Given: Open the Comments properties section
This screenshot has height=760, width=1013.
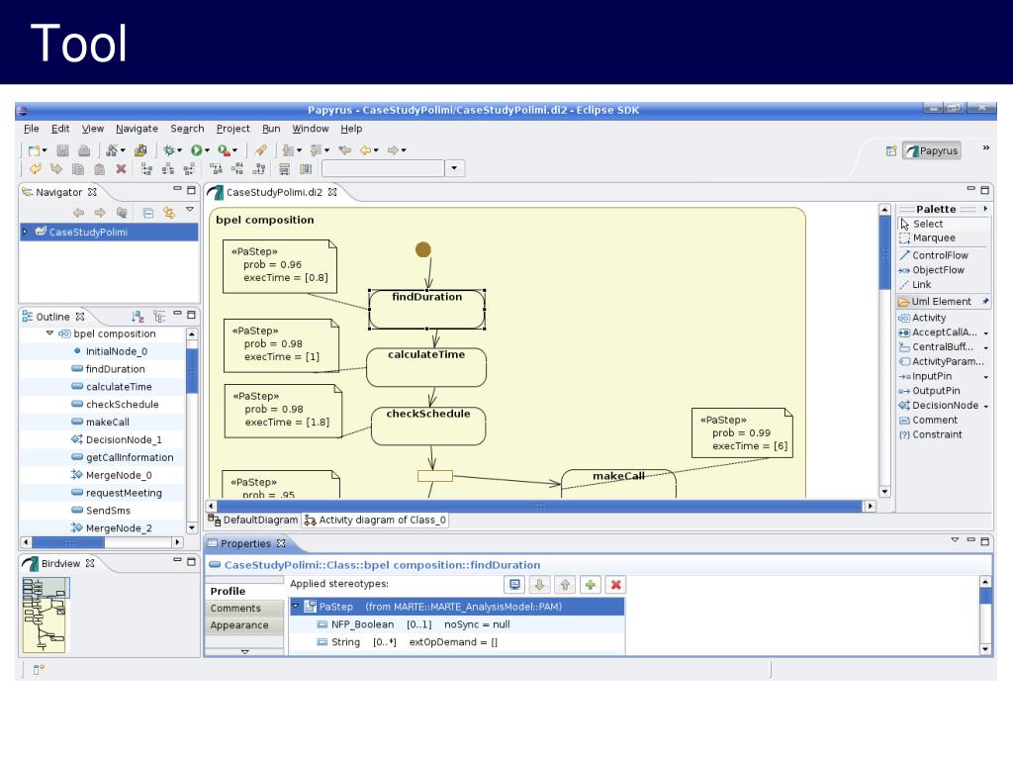Looking at the screenshot, I should point(244,609).
